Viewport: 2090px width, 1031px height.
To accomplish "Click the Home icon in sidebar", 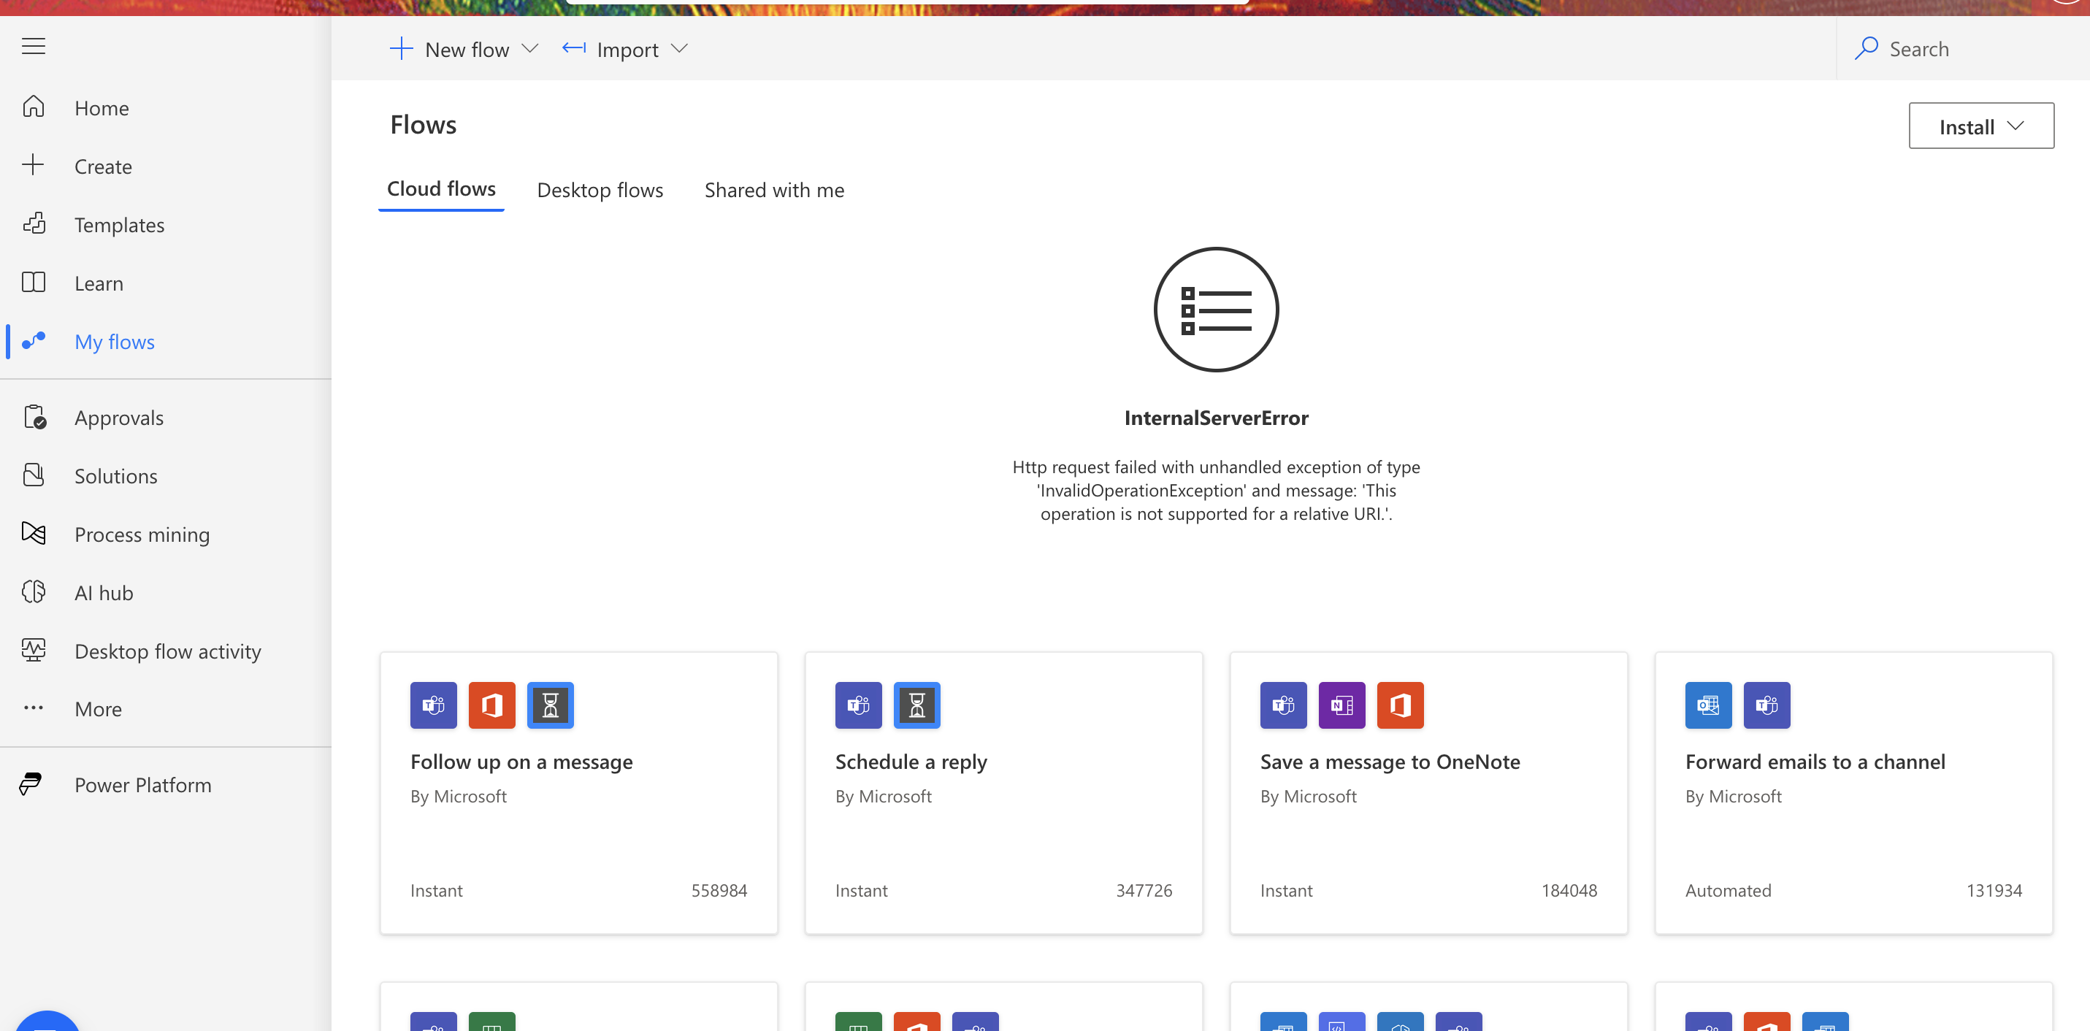I will click(34, 107).
